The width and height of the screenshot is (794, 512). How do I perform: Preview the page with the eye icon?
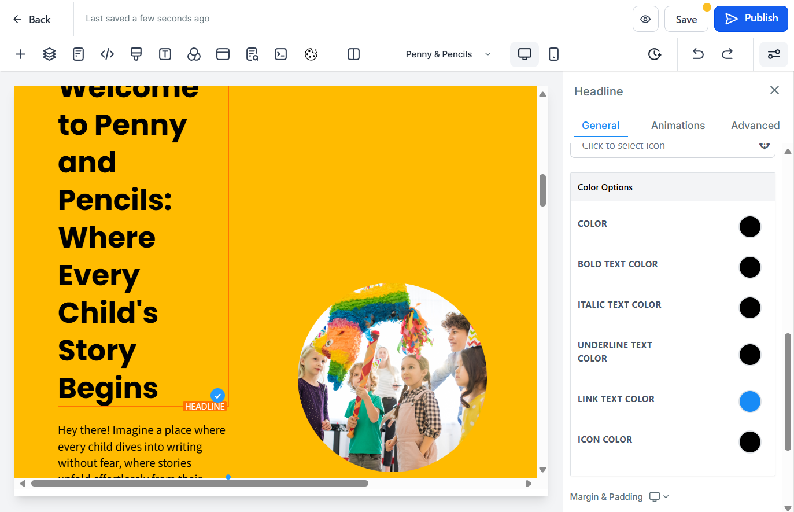(x=645, y=19)
